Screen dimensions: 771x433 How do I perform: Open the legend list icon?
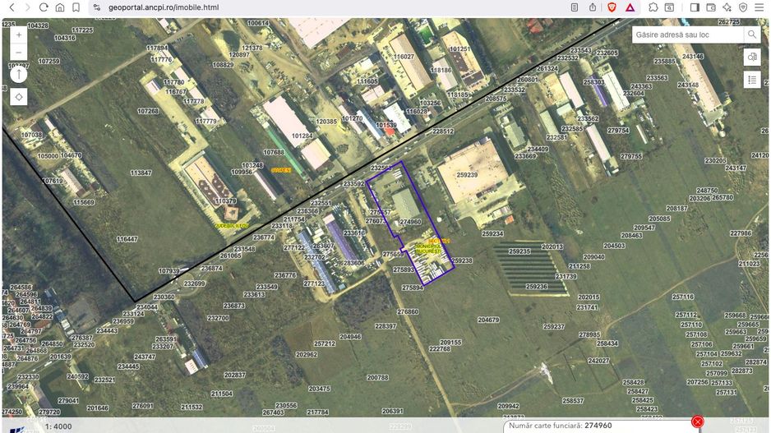point(751,80)
